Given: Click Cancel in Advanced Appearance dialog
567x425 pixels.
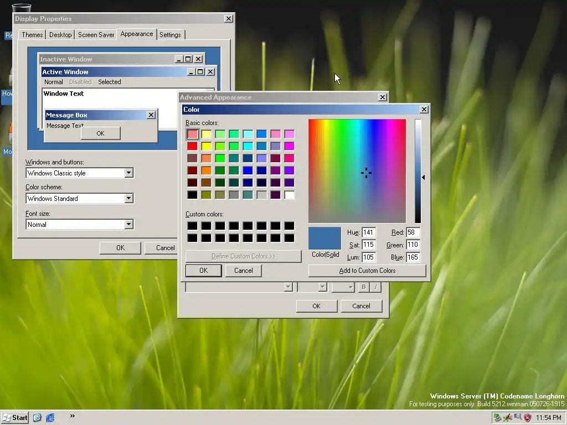Looking at the screenshot, I should pos(361,306).
